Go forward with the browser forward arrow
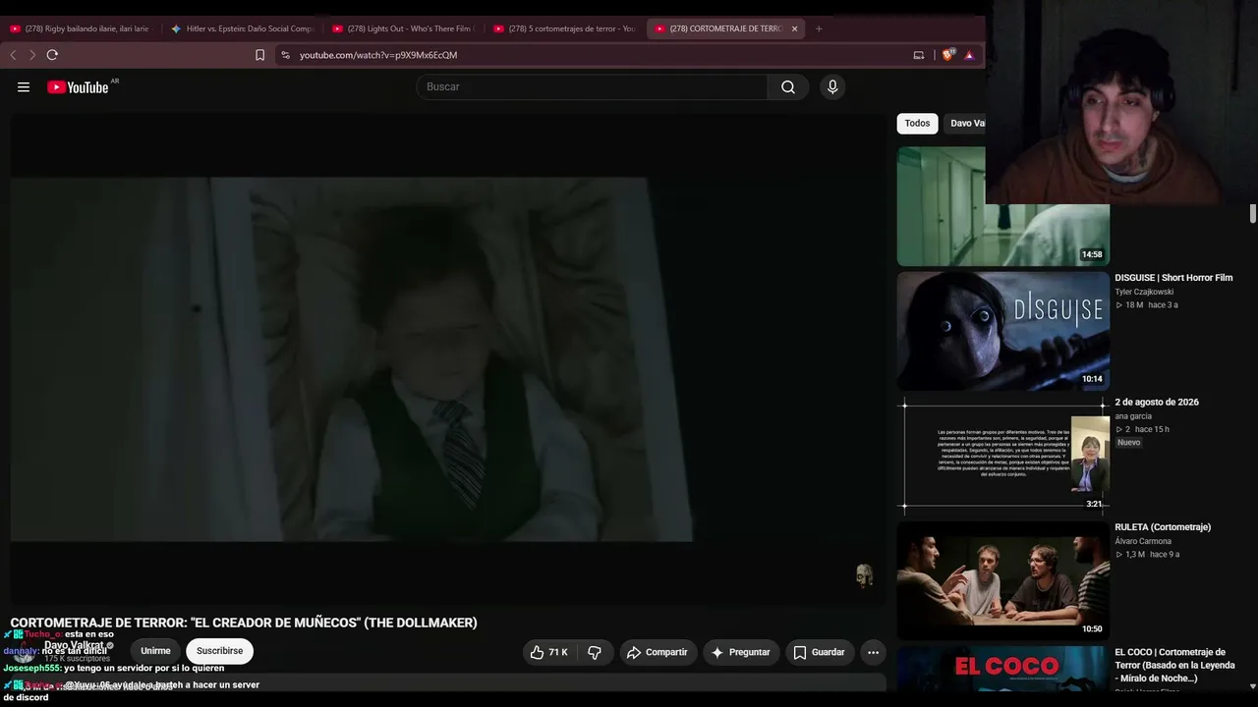The image size is (1258, 707). tap(31, 55)
